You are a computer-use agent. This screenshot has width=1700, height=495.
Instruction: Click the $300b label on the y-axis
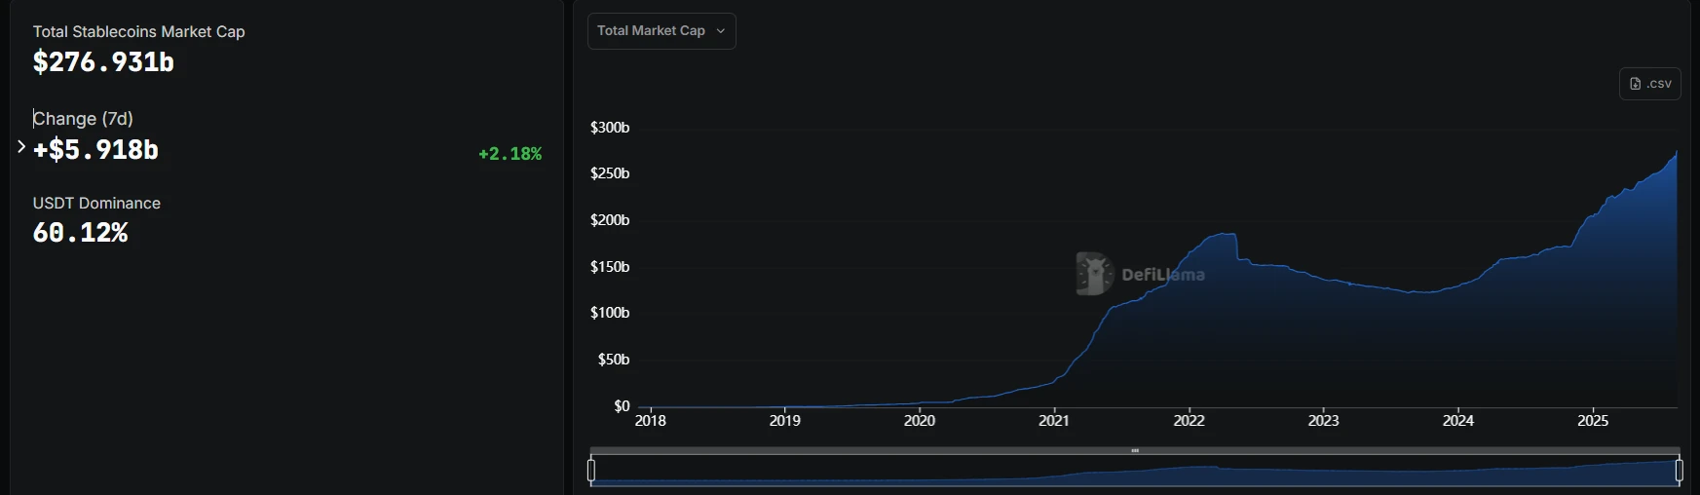click(x=610, y=128)
